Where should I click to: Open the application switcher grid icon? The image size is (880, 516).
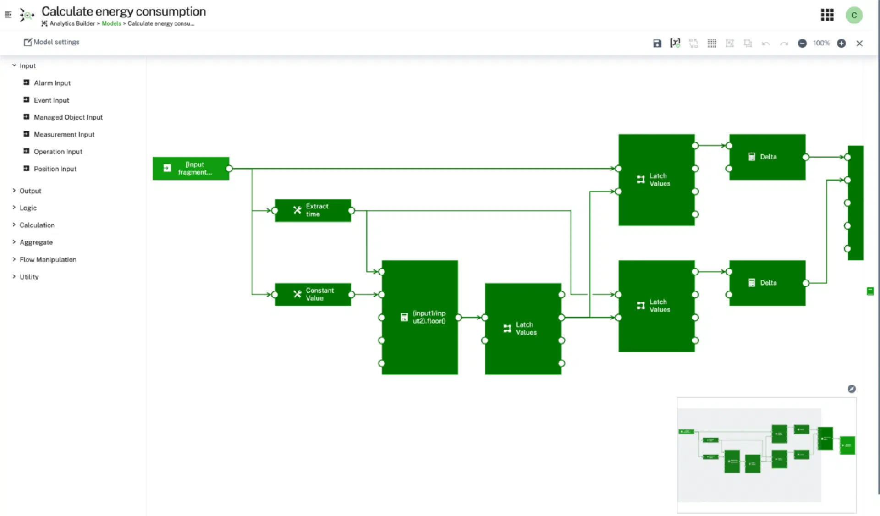tap(827, 15)
